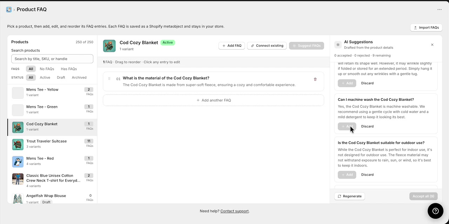Click the 11 FAQs count badge

point(89,141)
